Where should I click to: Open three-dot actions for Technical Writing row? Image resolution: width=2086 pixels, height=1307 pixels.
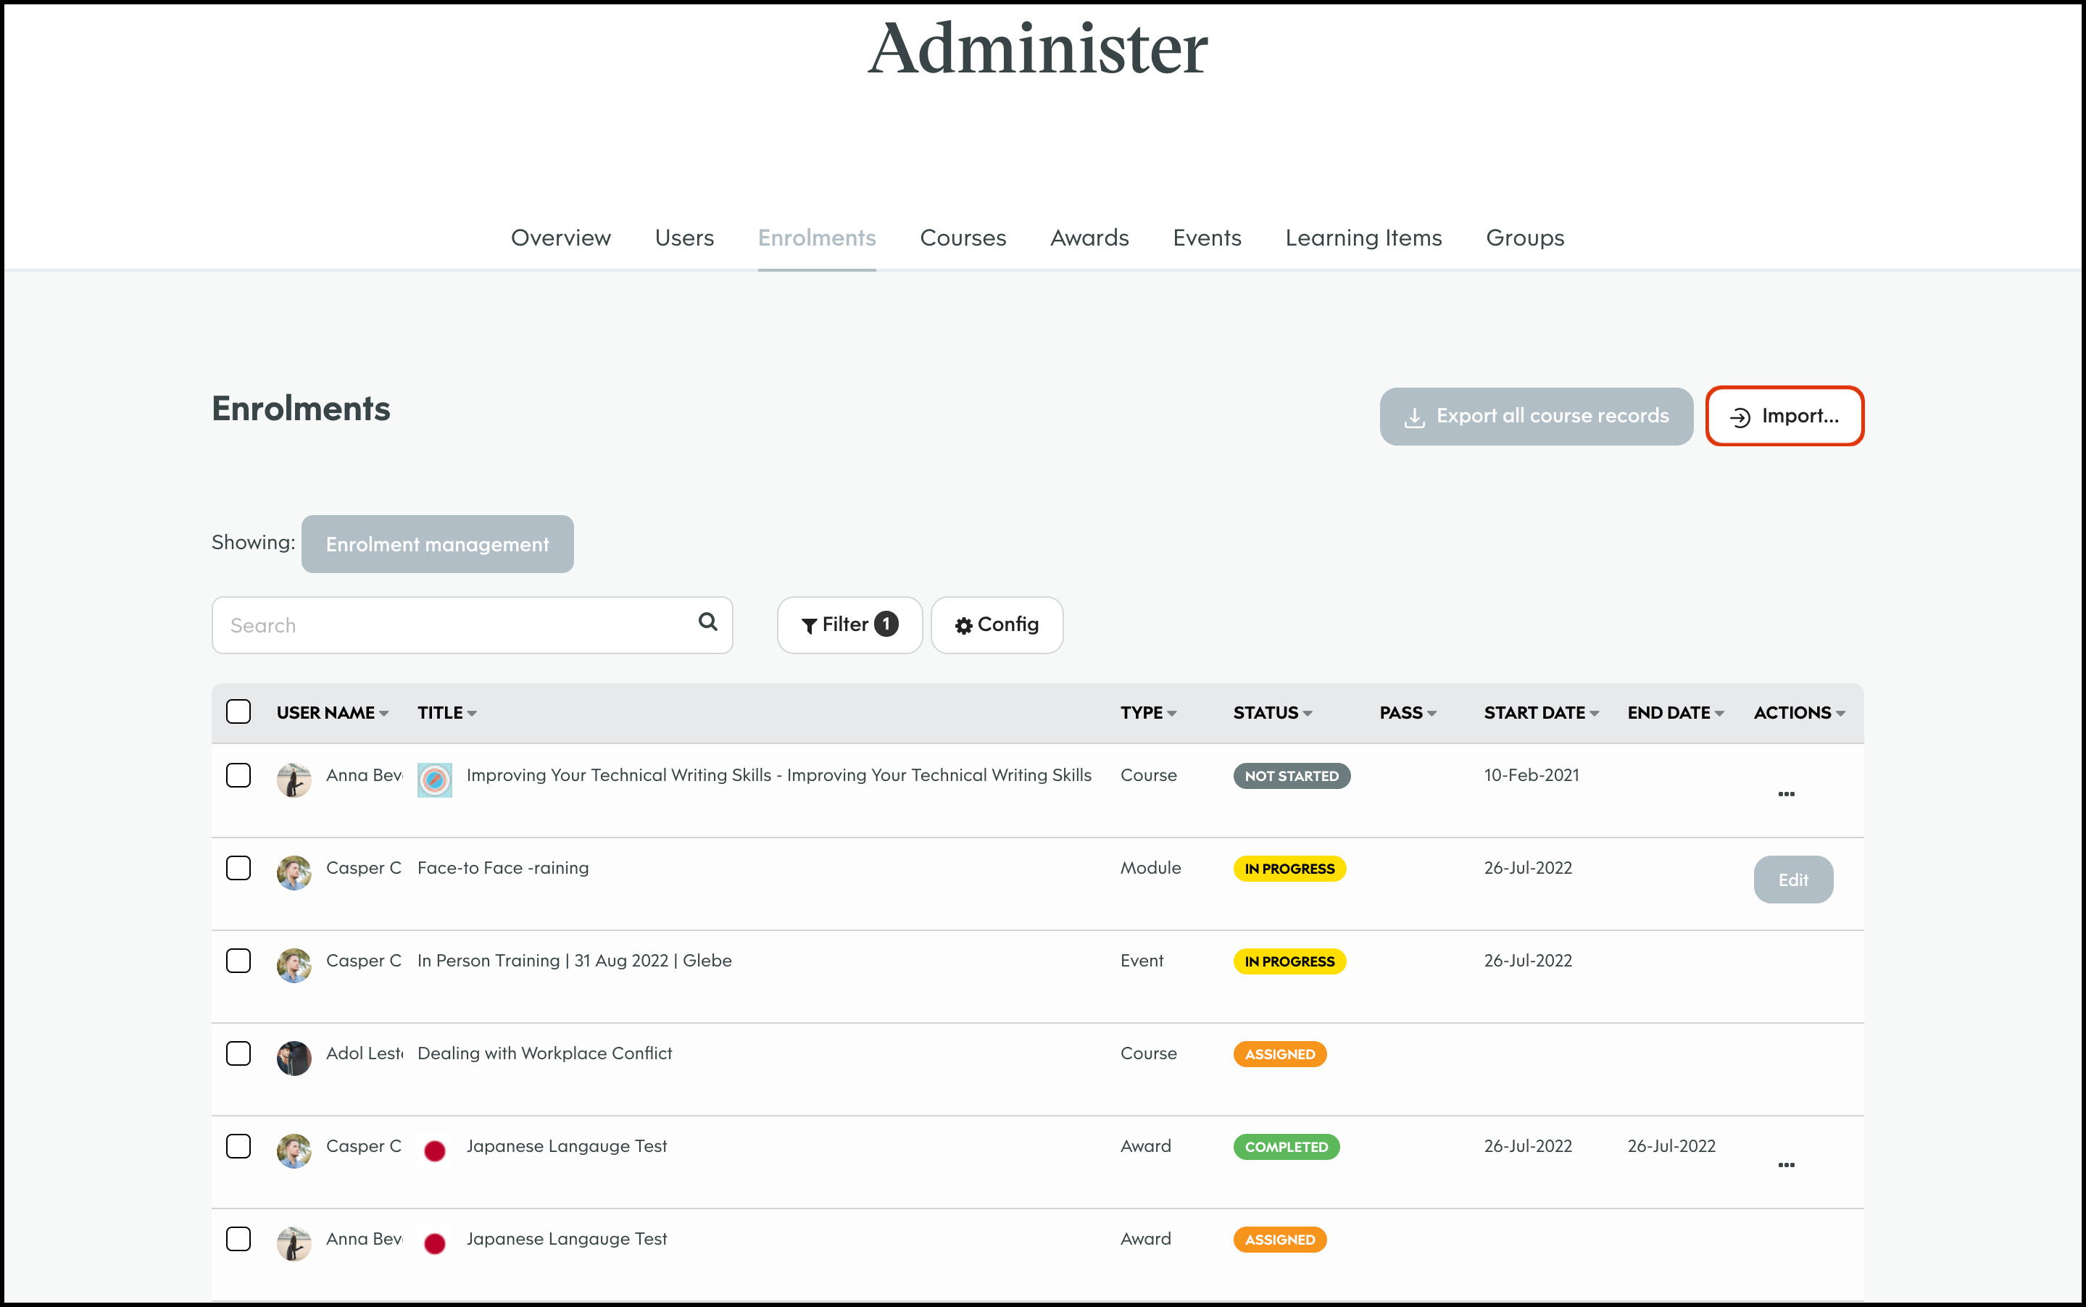point(1786,793)
